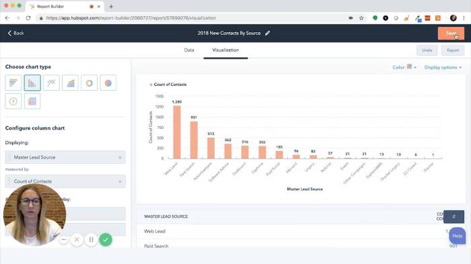Viewport: 471px width, 264px height.
Task: Open the Help chat bubble
Action: pyautogui.click(x=457, y=236)
